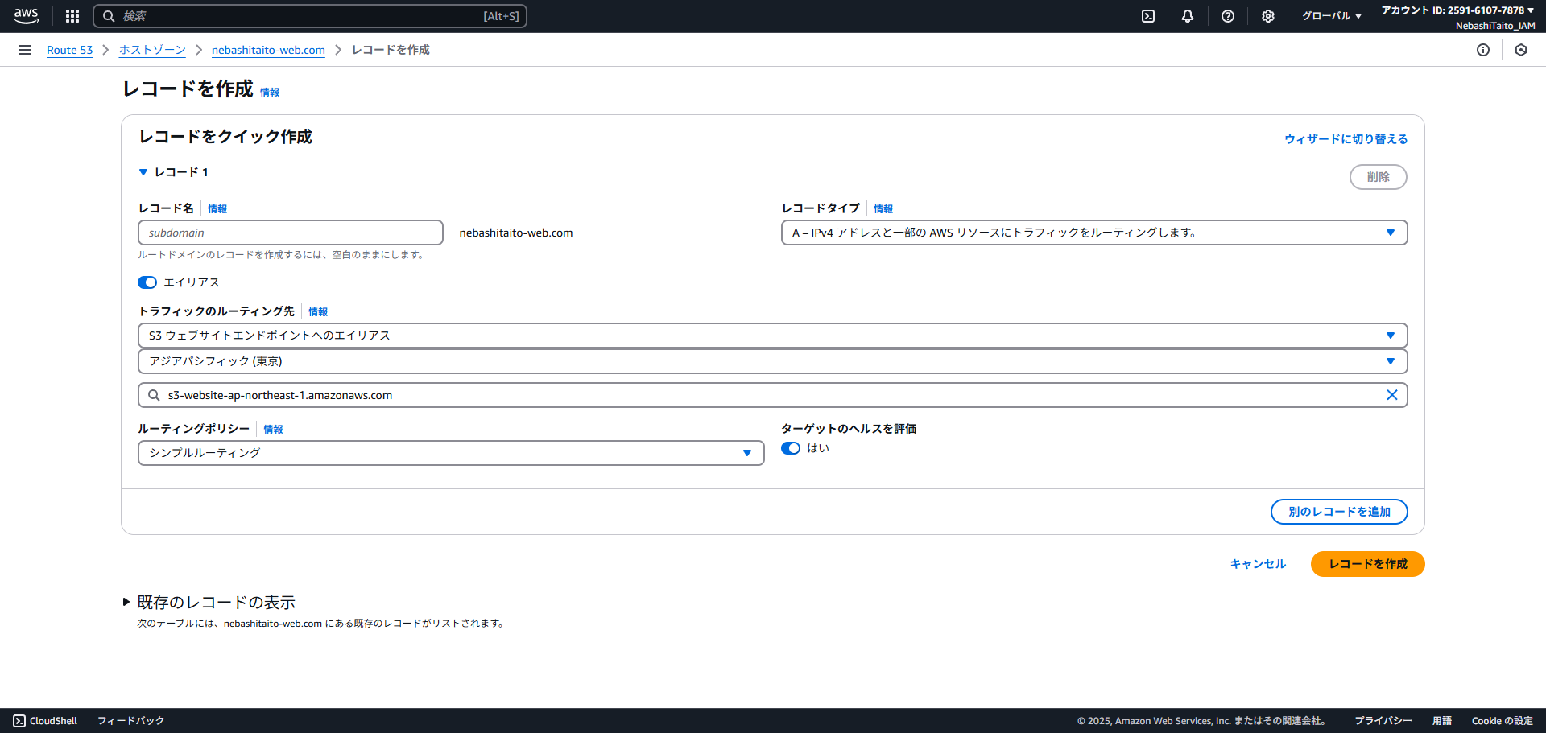Open the settings gear in header
The height and width of the screenshot is (733, 1546).
coord(1268,16)
